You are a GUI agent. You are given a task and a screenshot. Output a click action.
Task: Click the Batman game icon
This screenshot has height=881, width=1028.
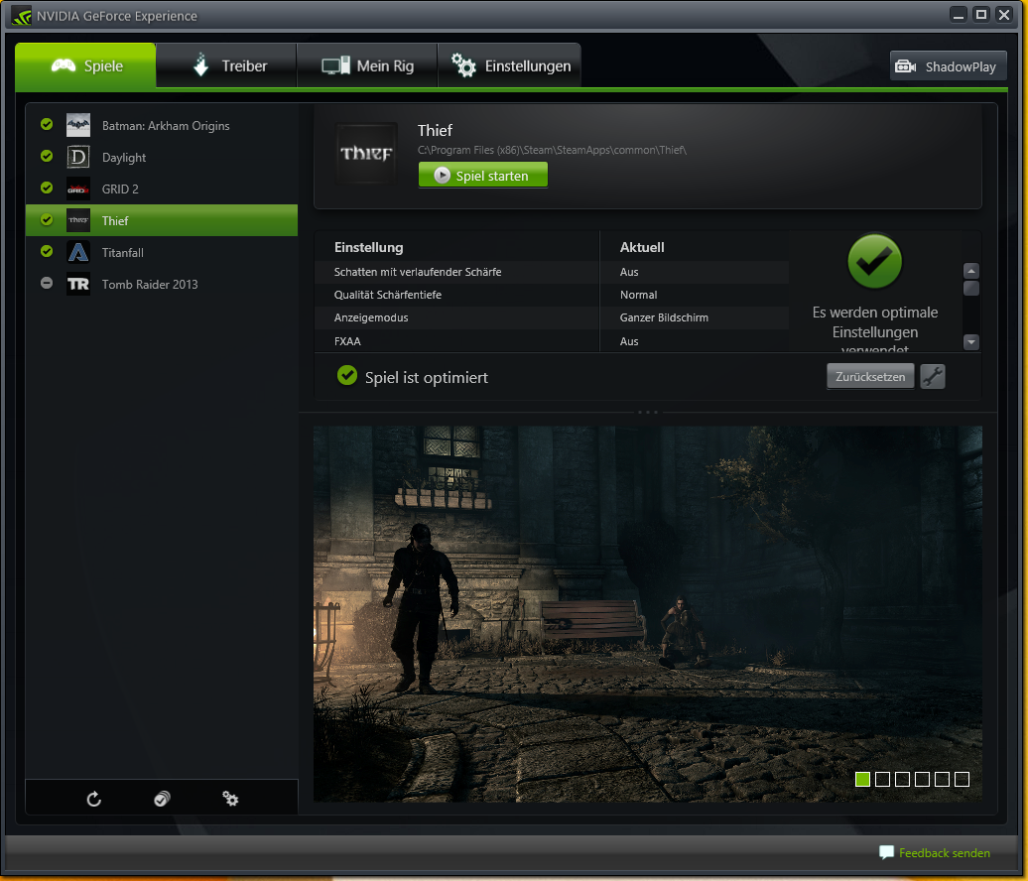pyautogui.click(x=78, y=125)
